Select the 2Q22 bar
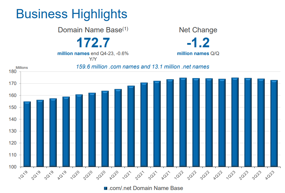The image size is (285, 193). [x=196, y=122]
